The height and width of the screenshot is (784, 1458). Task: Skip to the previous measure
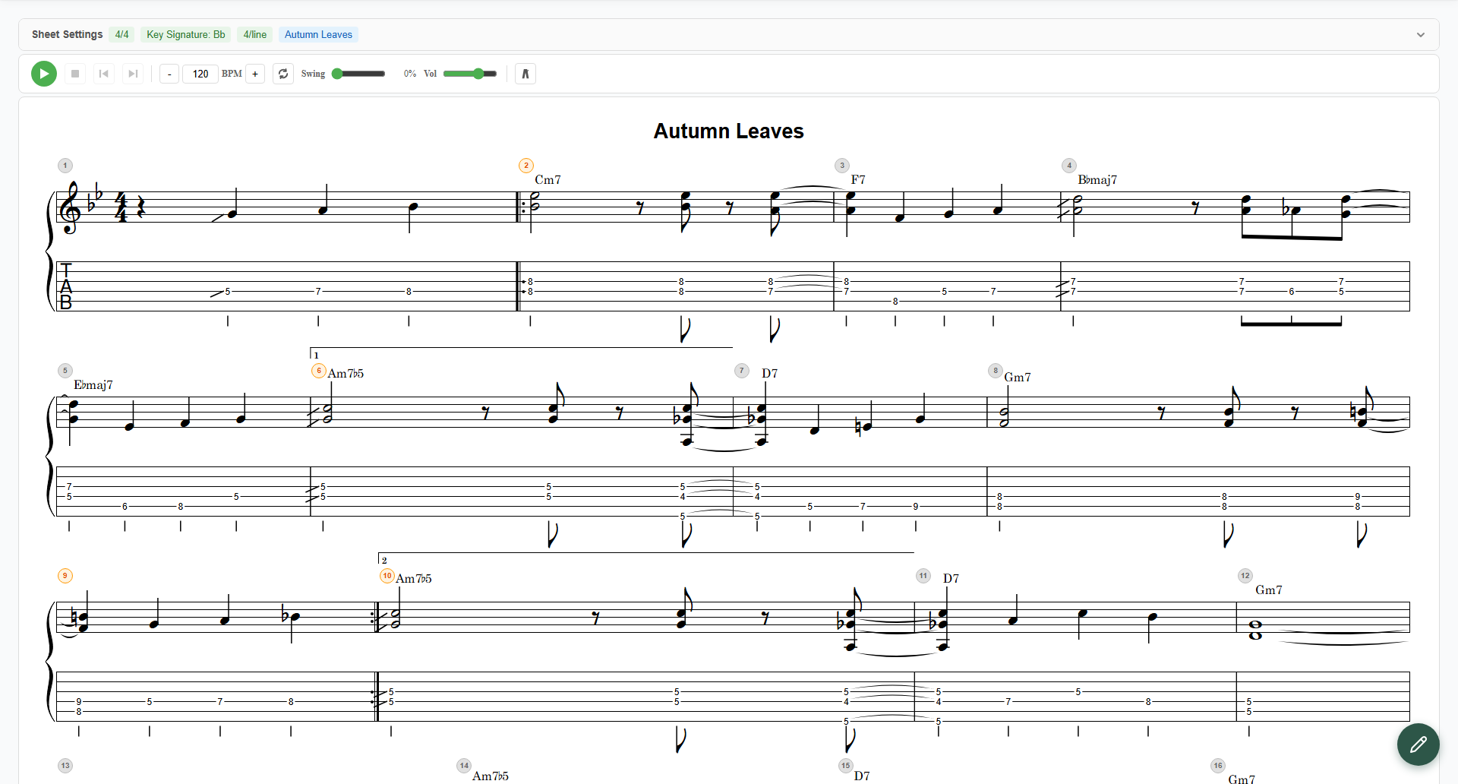click(104, 74)
